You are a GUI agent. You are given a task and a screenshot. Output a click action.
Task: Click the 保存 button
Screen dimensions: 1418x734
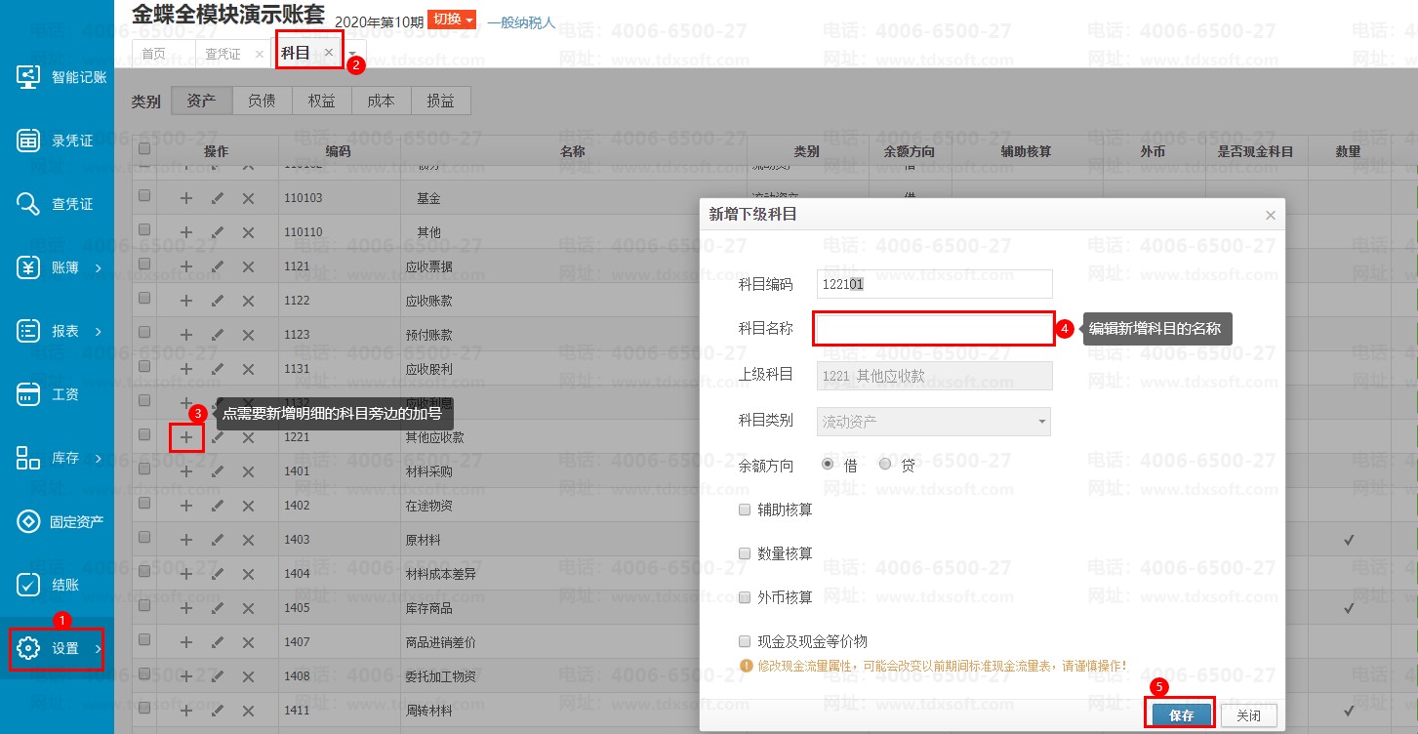tap(1181, 715)
